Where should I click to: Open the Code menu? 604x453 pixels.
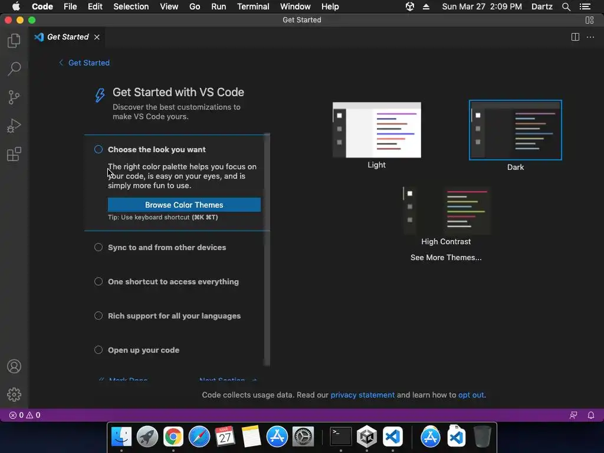tap(42, 6)
